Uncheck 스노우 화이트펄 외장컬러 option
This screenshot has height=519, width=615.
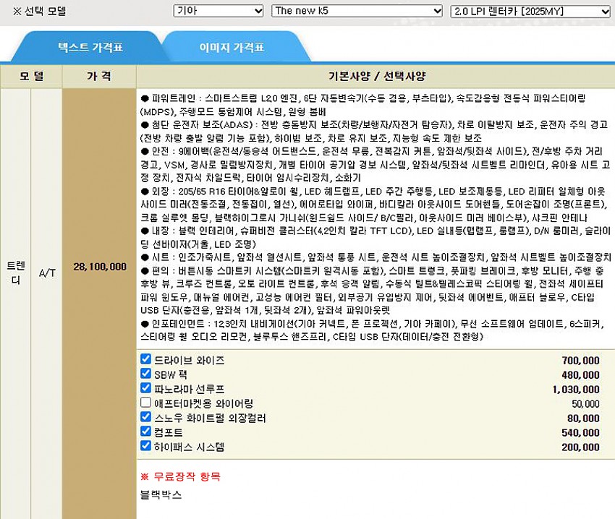click(x=145, y=417)
